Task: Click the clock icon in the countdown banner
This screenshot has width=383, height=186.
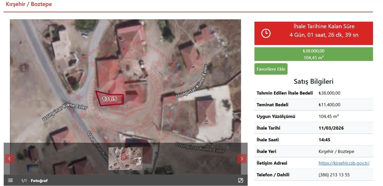Action: click(x=266, y=33)
